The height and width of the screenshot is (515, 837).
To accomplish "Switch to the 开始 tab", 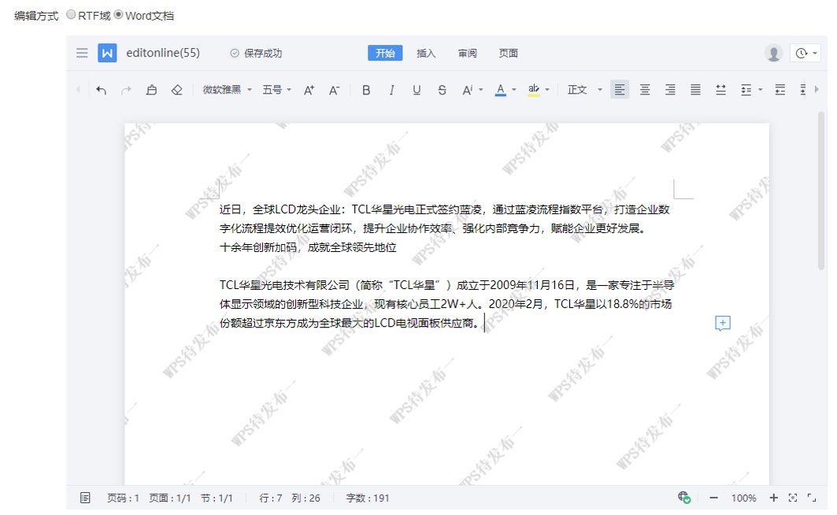I will coord(385,54).
